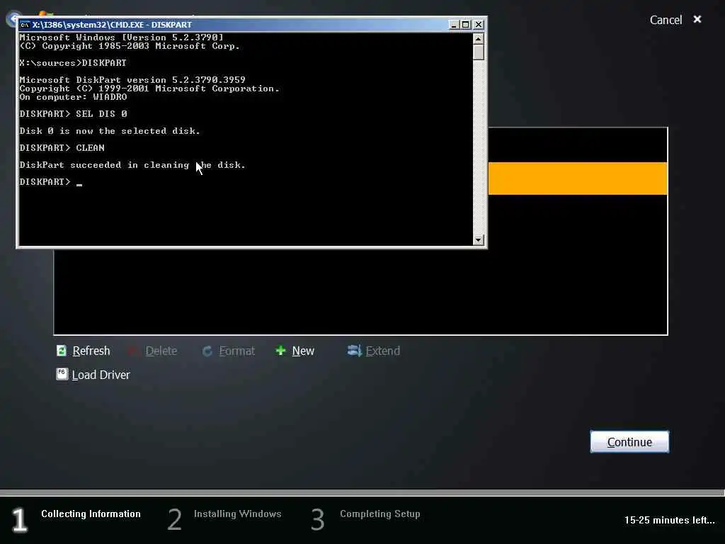Click the green plus New icon

click(x=280, y=351)
